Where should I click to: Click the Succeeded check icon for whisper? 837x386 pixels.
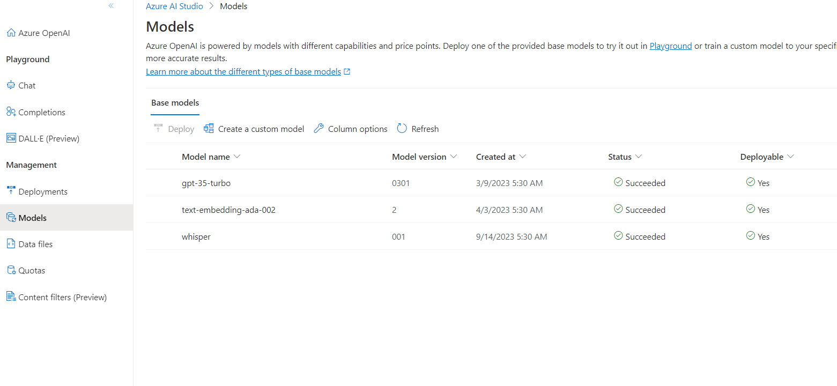tap(618, 236)
